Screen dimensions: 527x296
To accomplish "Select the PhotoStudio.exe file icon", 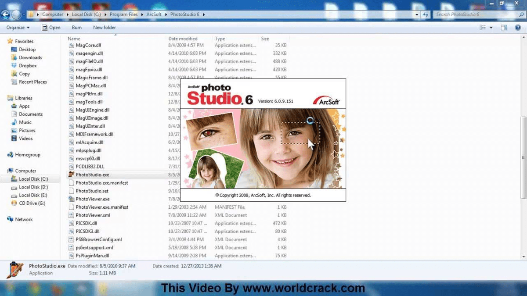I will click(70, 174).
